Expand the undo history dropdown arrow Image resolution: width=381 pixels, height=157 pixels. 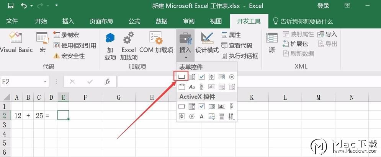point(31,6)
